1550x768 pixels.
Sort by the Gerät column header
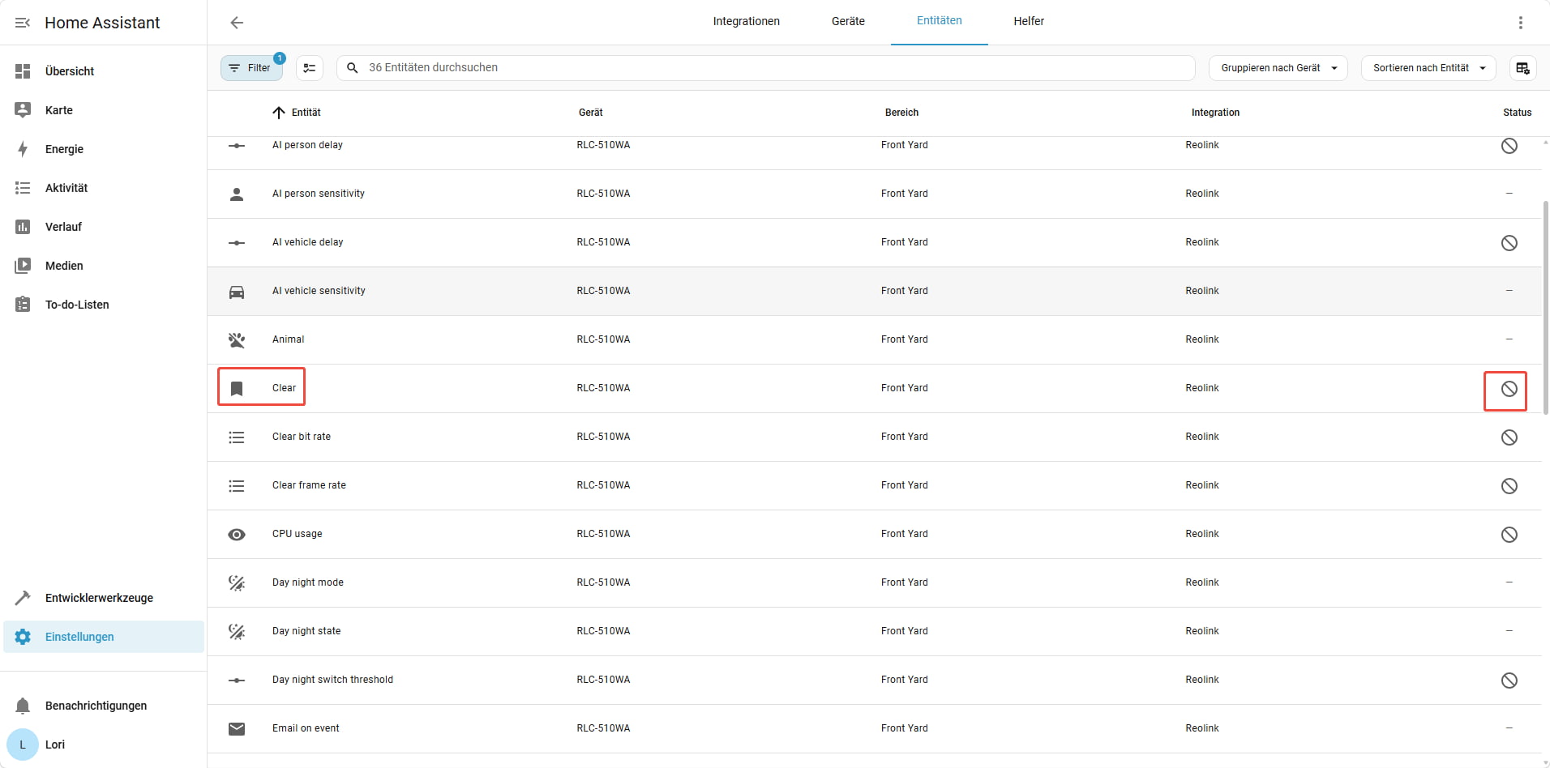point(591,113)
